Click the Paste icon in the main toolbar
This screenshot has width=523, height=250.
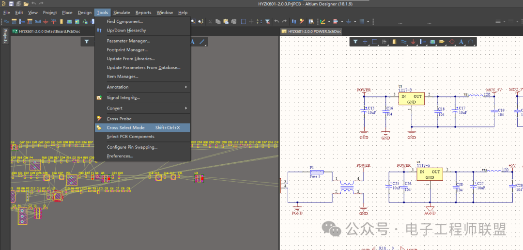(x=226, y=22)
